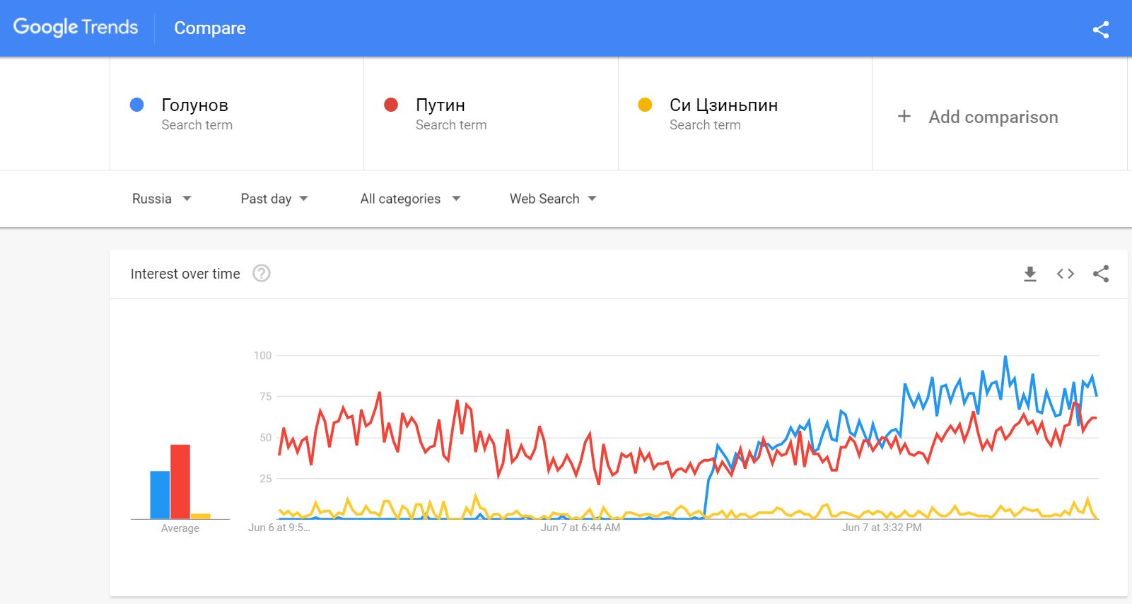
Task: Change the Web Search type dropdown
Action: coord(553,199)
